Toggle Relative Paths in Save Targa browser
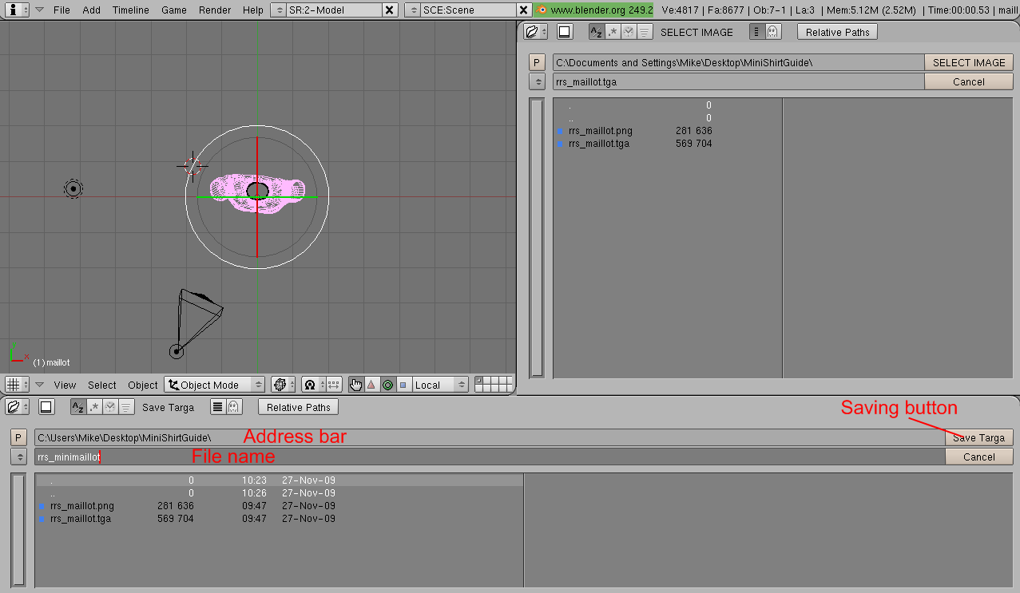This screenshot has height=593, width=1020. click(299, 407)
